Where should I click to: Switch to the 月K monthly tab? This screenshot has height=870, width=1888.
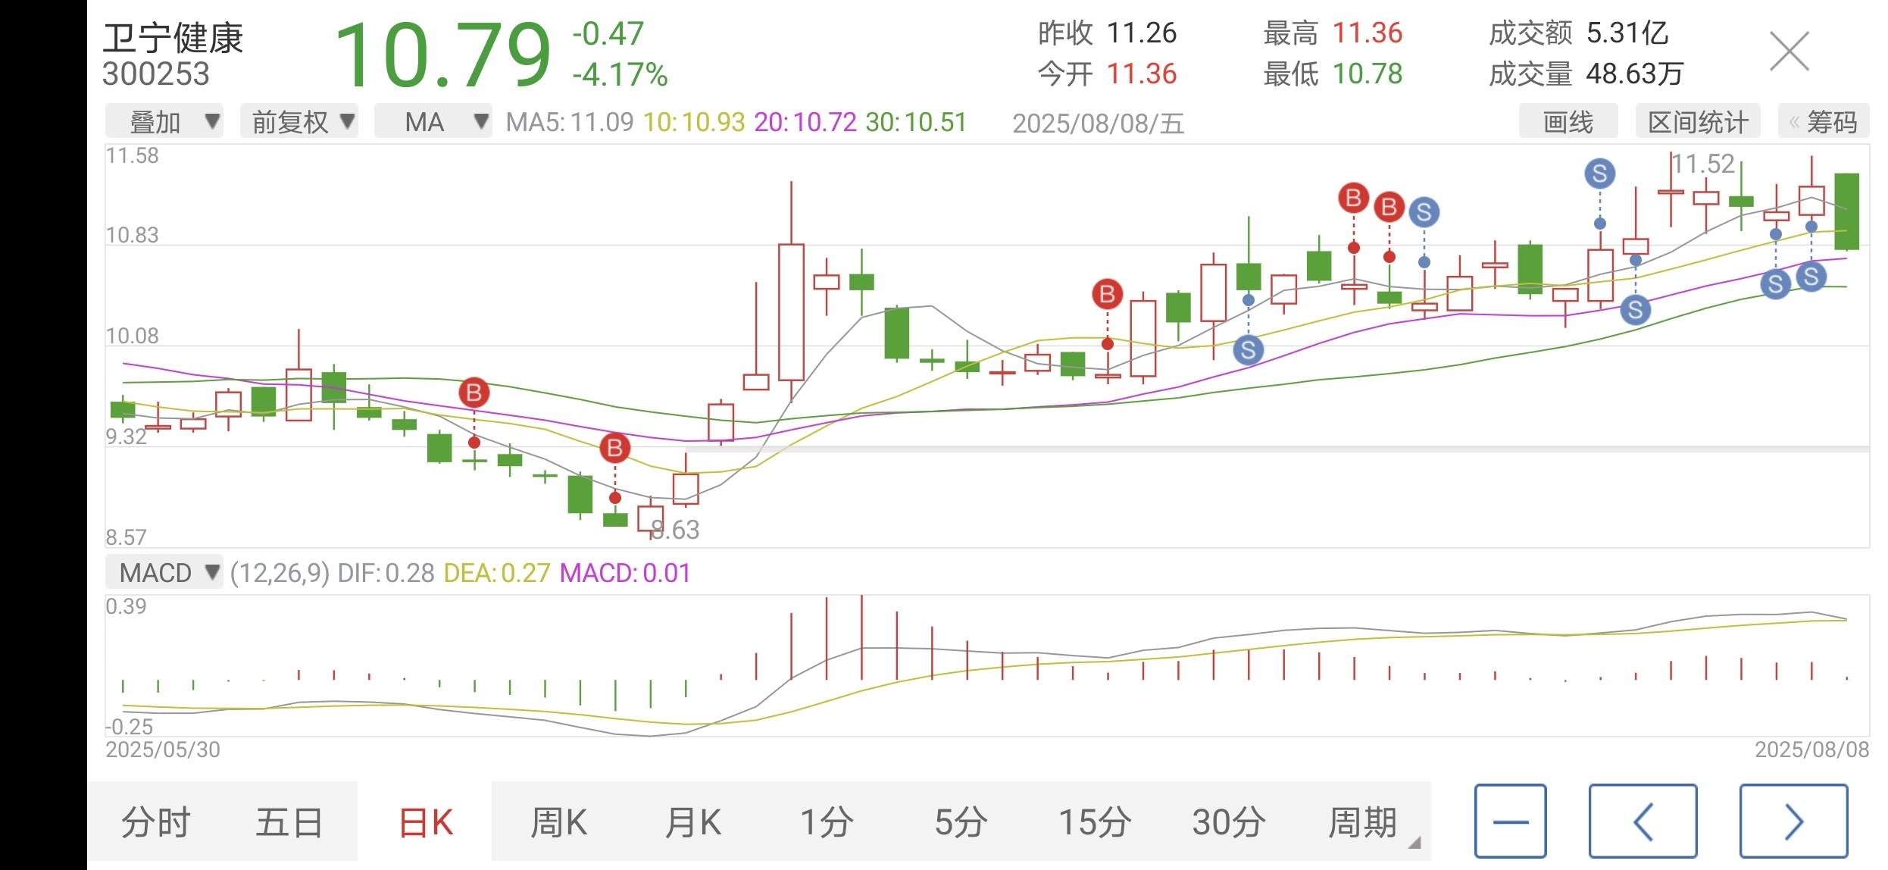(x=693, y=822)
